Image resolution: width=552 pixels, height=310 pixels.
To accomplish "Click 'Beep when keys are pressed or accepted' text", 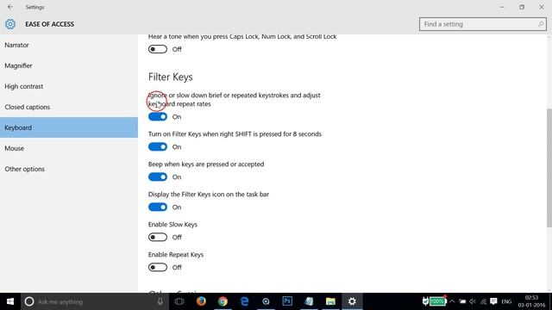I will tap(206, 164).
